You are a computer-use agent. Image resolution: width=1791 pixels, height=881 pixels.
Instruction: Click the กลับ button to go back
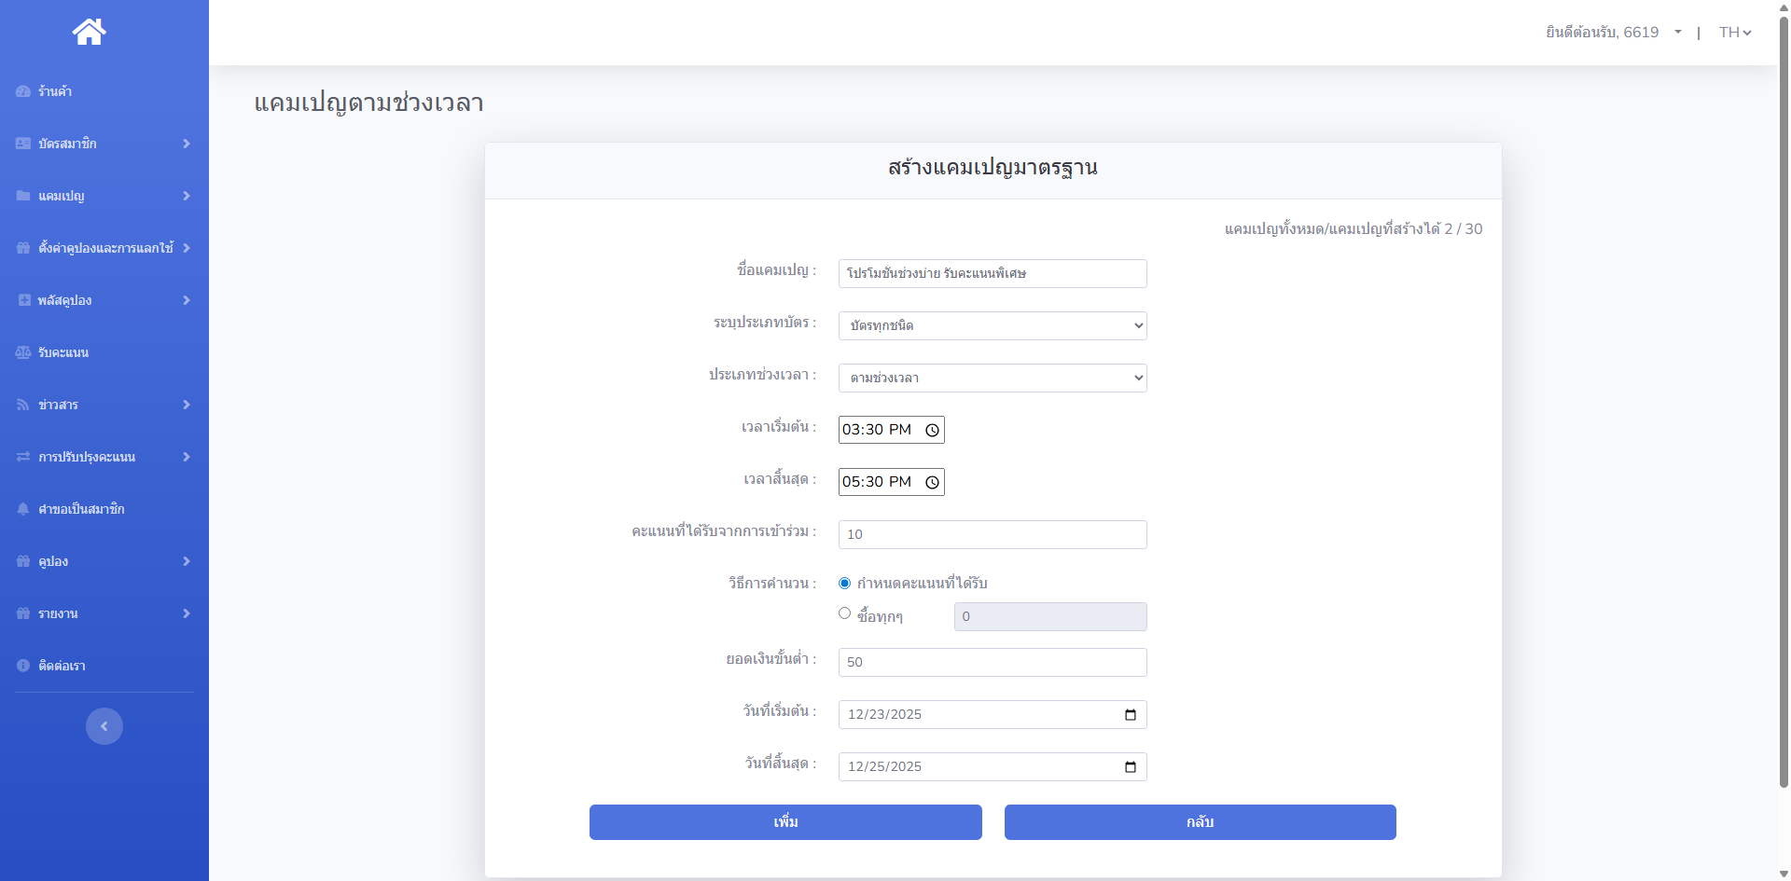[x=1201, y=822]
